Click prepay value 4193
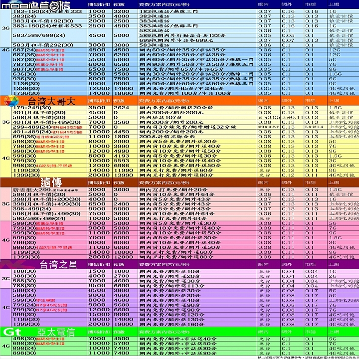Viewport: 359px width, 359px height. coord(122,156)
